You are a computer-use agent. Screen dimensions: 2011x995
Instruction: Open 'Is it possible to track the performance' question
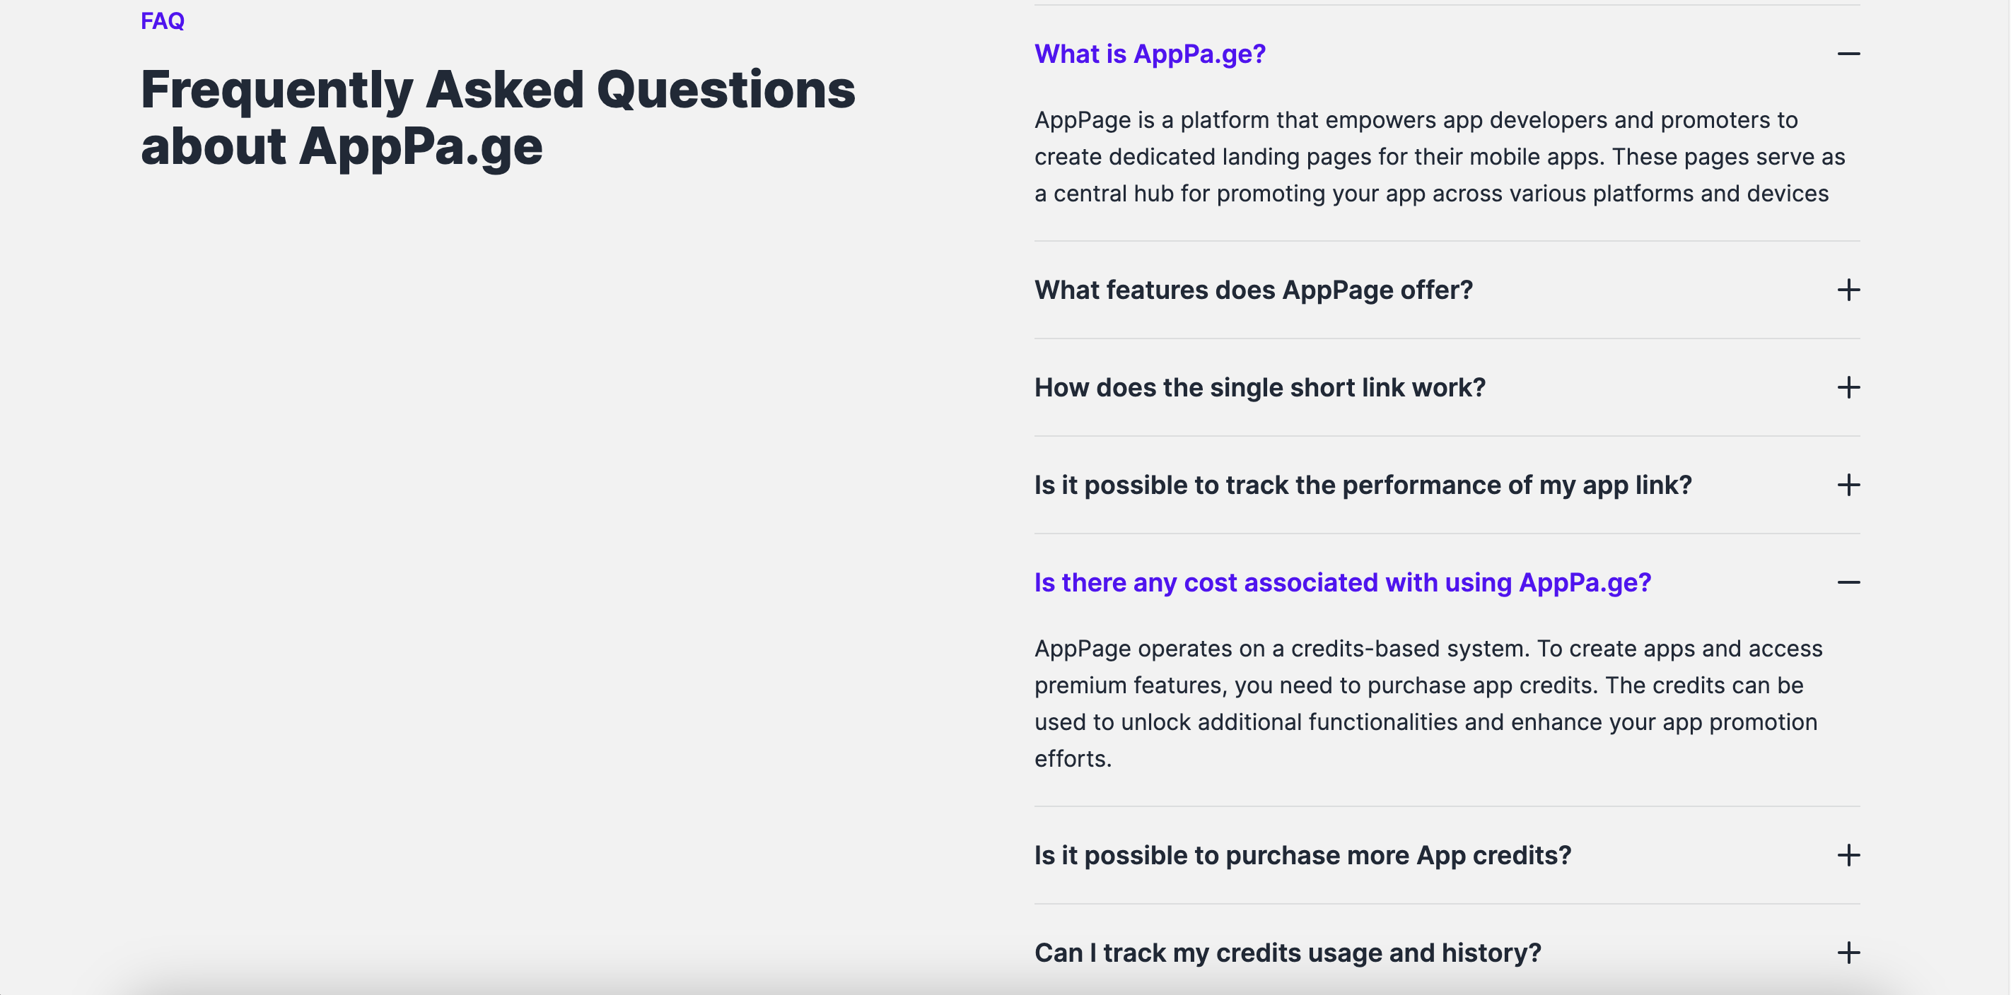pyautogui.click(x=1363, y=485)
